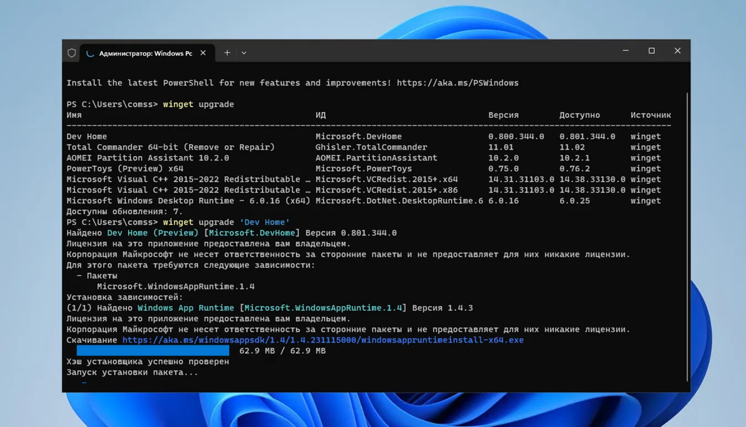Image resolution: width=746 pixels, height=427 pixels.
Task: Click the Хэш установщика успешно проверен line
Action: (x=148, y=362)
